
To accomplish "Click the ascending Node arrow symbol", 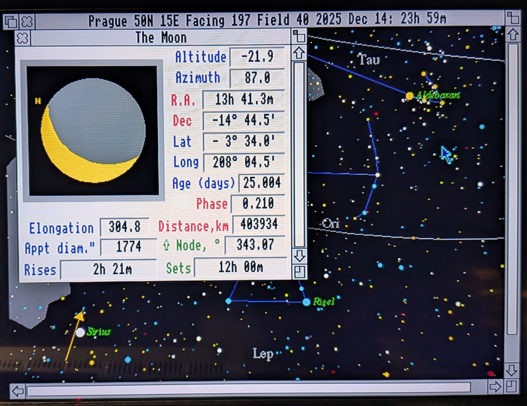I will (167, 246).
